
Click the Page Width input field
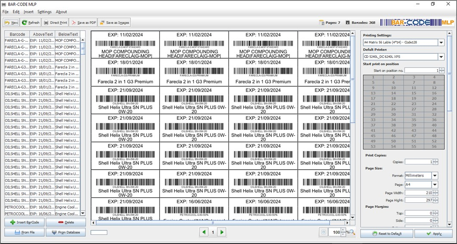418,193
